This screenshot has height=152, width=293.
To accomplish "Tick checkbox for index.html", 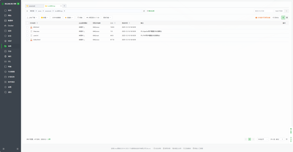I will (27, 40).
